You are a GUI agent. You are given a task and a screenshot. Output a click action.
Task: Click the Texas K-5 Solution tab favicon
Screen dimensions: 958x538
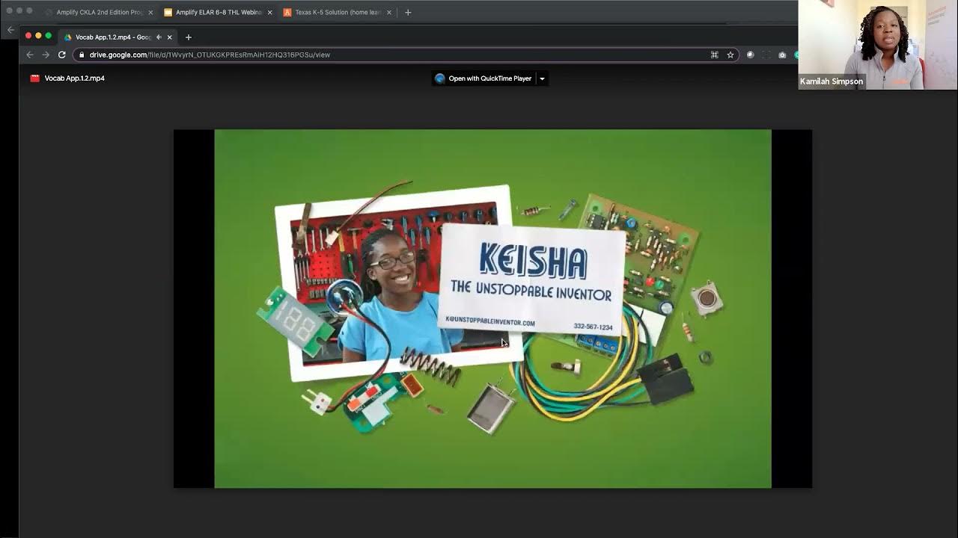click(287, 12)
